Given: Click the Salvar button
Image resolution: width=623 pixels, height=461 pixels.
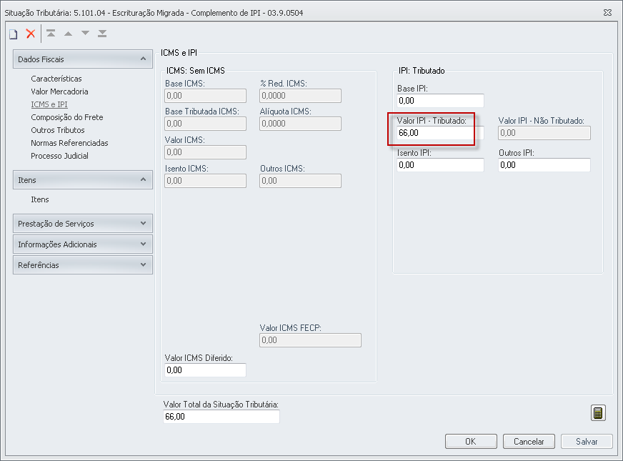Looking at the screenshot, I should tap(587, 442).
